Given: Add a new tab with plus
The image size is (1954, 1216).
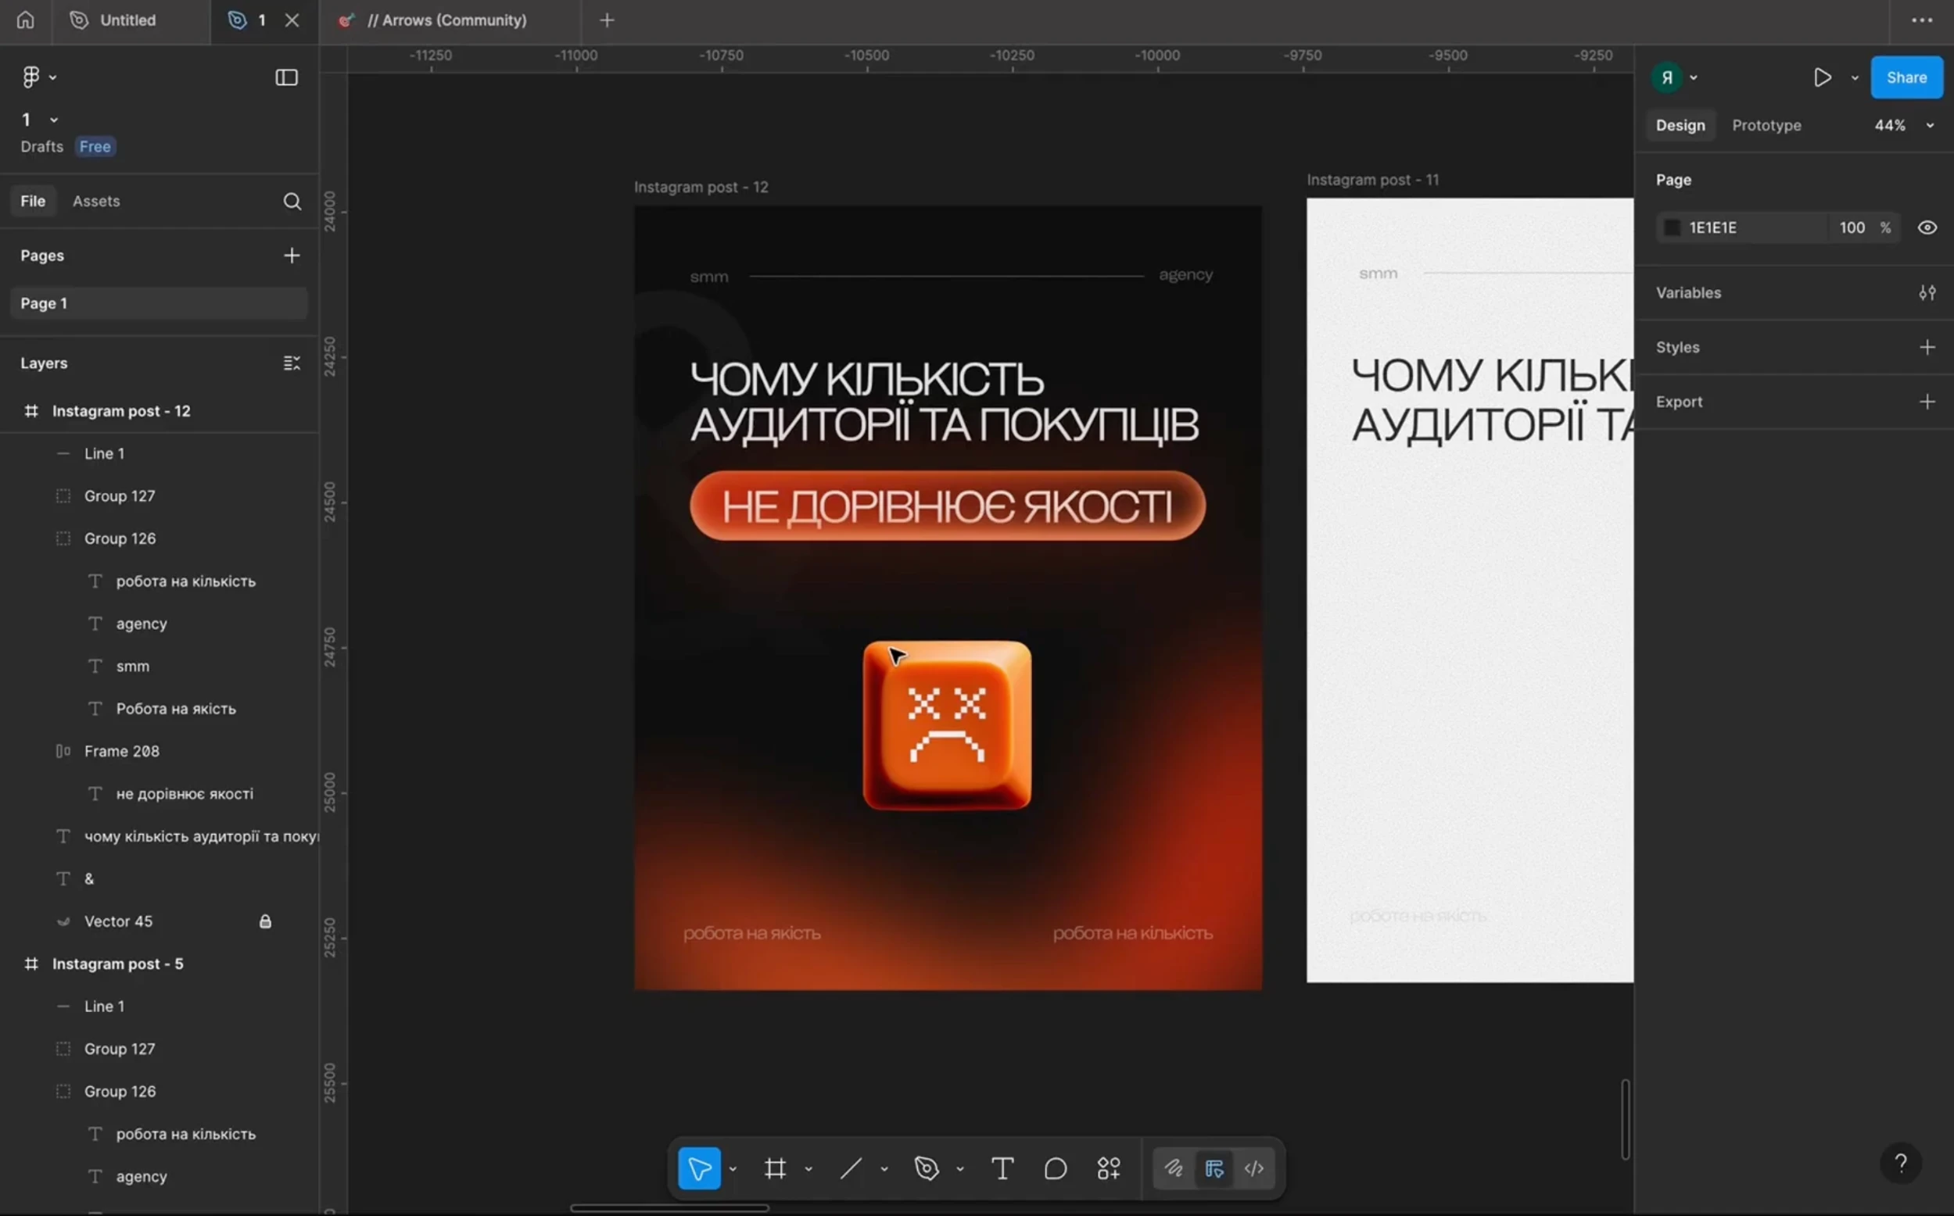Looking at the screenshot, I should click(608, 20).
